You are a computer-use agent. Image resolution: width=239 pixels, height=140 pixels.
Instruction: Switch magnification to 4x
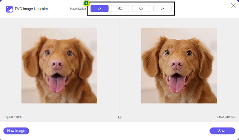point(120,9)
